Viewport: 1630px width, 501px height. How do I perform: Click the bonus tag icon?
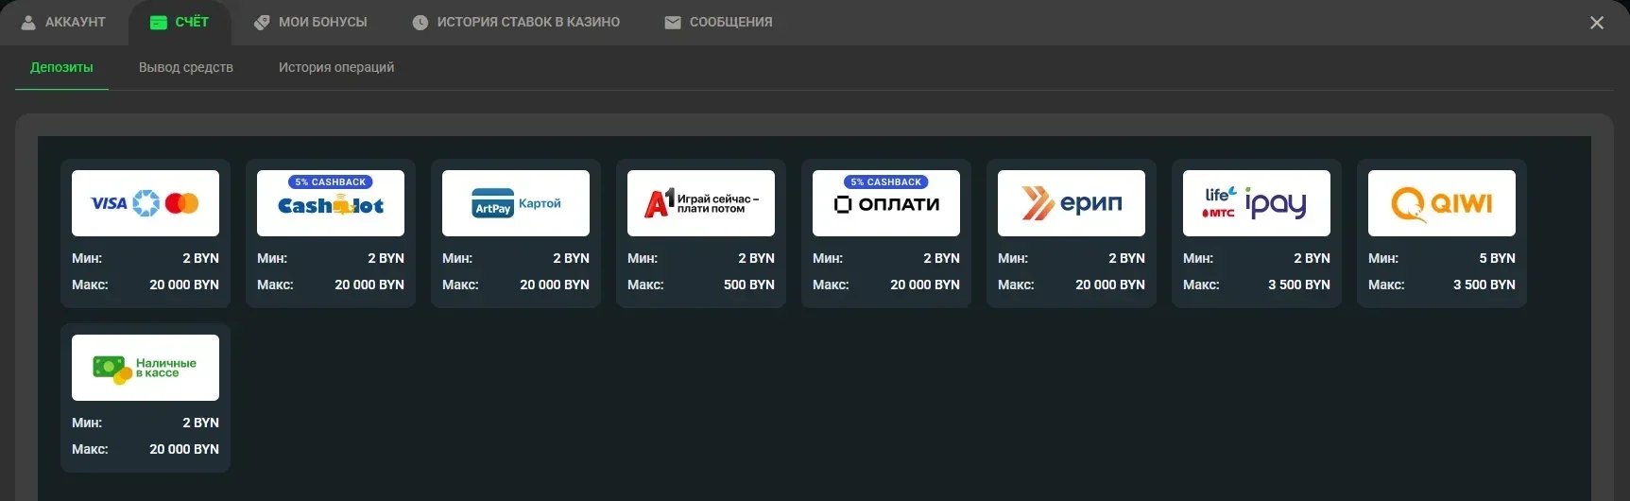coord(262,22)
